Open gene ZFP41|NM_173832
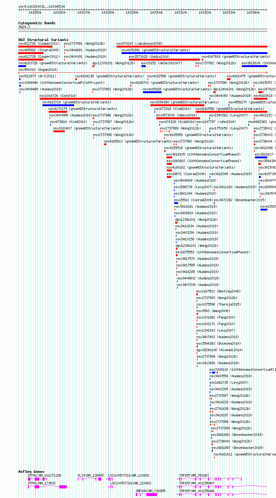276x498 pixels. pyautogui.click(x=42, y=483)
